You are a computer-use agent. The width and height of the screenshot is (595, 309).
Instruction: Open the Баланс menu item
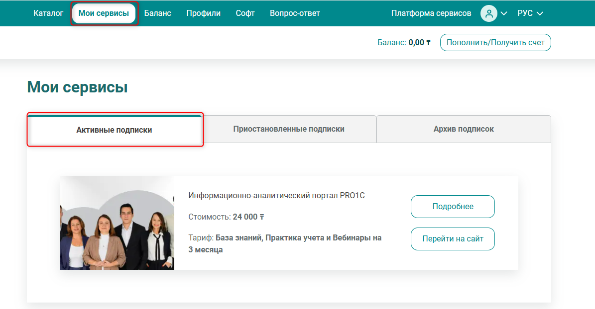click(158, 13)
